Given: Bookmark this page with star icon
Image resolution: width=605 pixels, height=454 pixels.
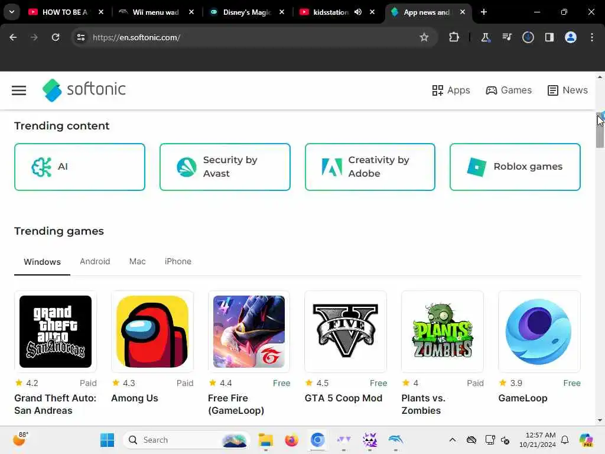Looking at the screenshot, I should (x=424, y=37).
